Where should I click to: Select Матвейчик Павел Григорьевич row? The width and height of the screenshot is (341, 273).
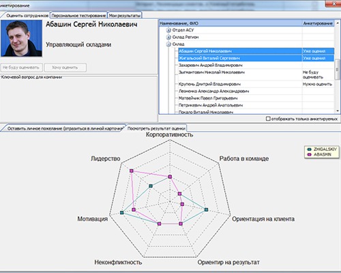point(256,98)
